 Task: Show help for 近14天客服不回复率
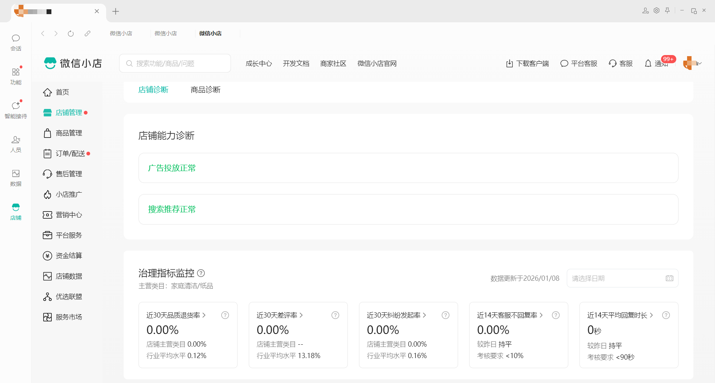point(556,315)
